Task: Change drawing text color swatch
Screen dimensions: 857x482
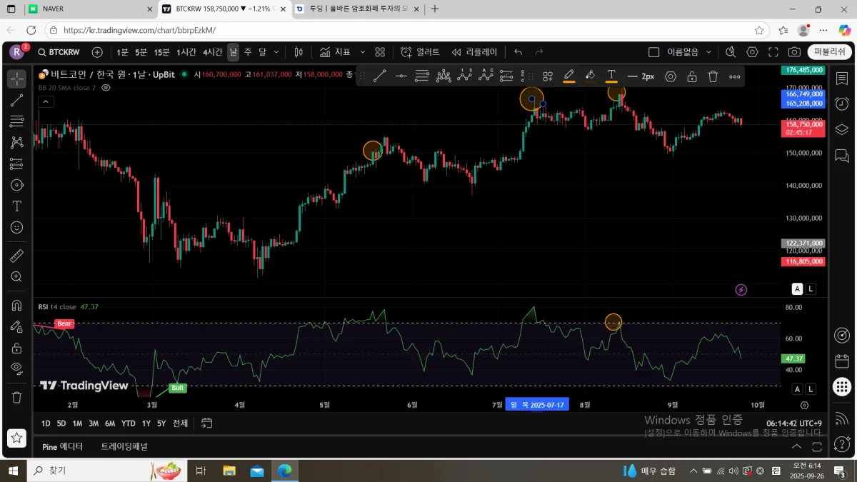Action: point(611,76)
